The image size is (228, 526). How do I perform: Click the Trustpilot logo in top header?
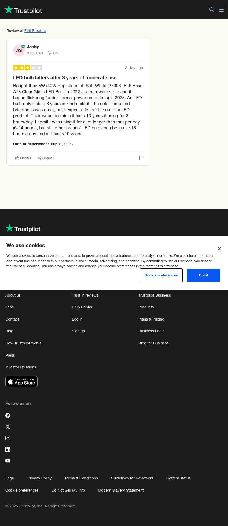pyautogui.click(x=23, y=10)
